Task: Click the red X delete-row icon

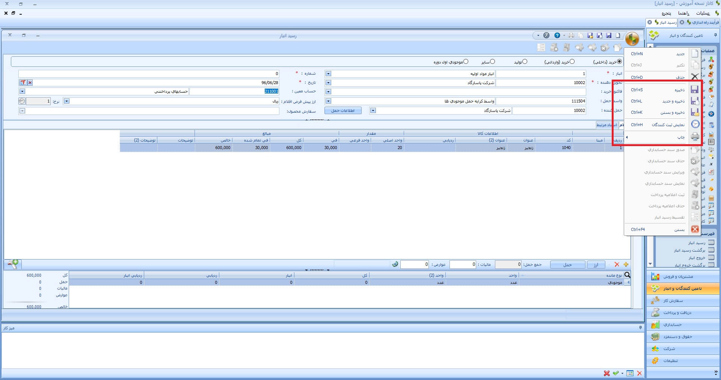Action: tap(617, 265)
